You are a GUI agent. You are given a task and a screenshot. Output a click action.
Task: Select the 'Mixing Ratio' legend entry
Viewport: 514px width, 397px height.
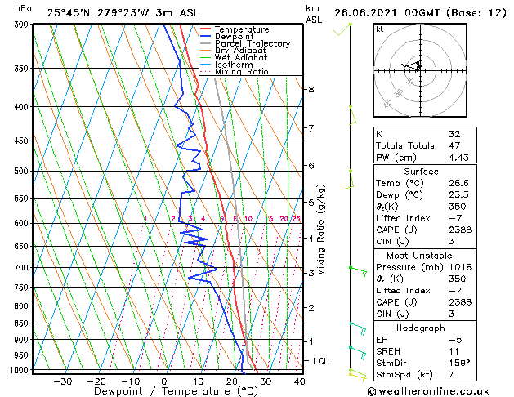click(242, 71)
